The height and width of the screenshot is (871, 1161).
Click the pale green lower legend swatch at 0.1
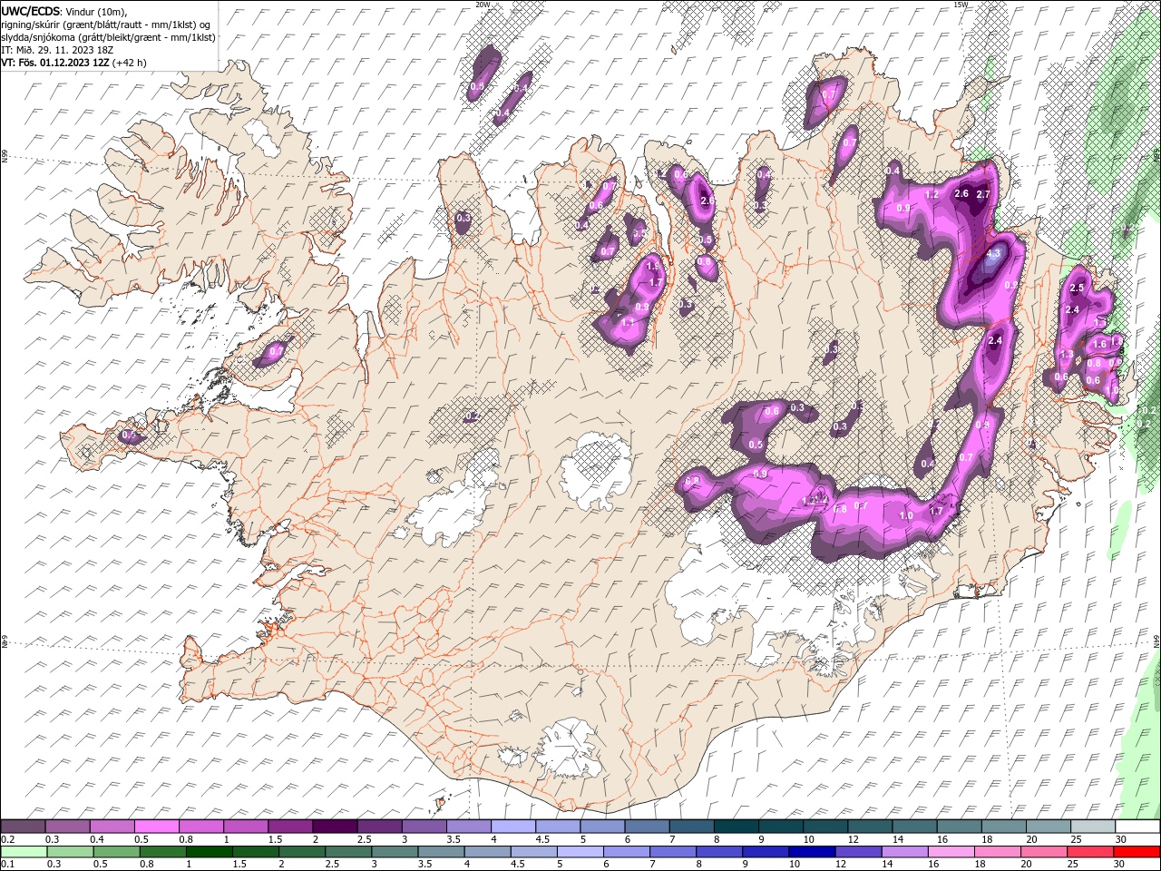[24, 851]
